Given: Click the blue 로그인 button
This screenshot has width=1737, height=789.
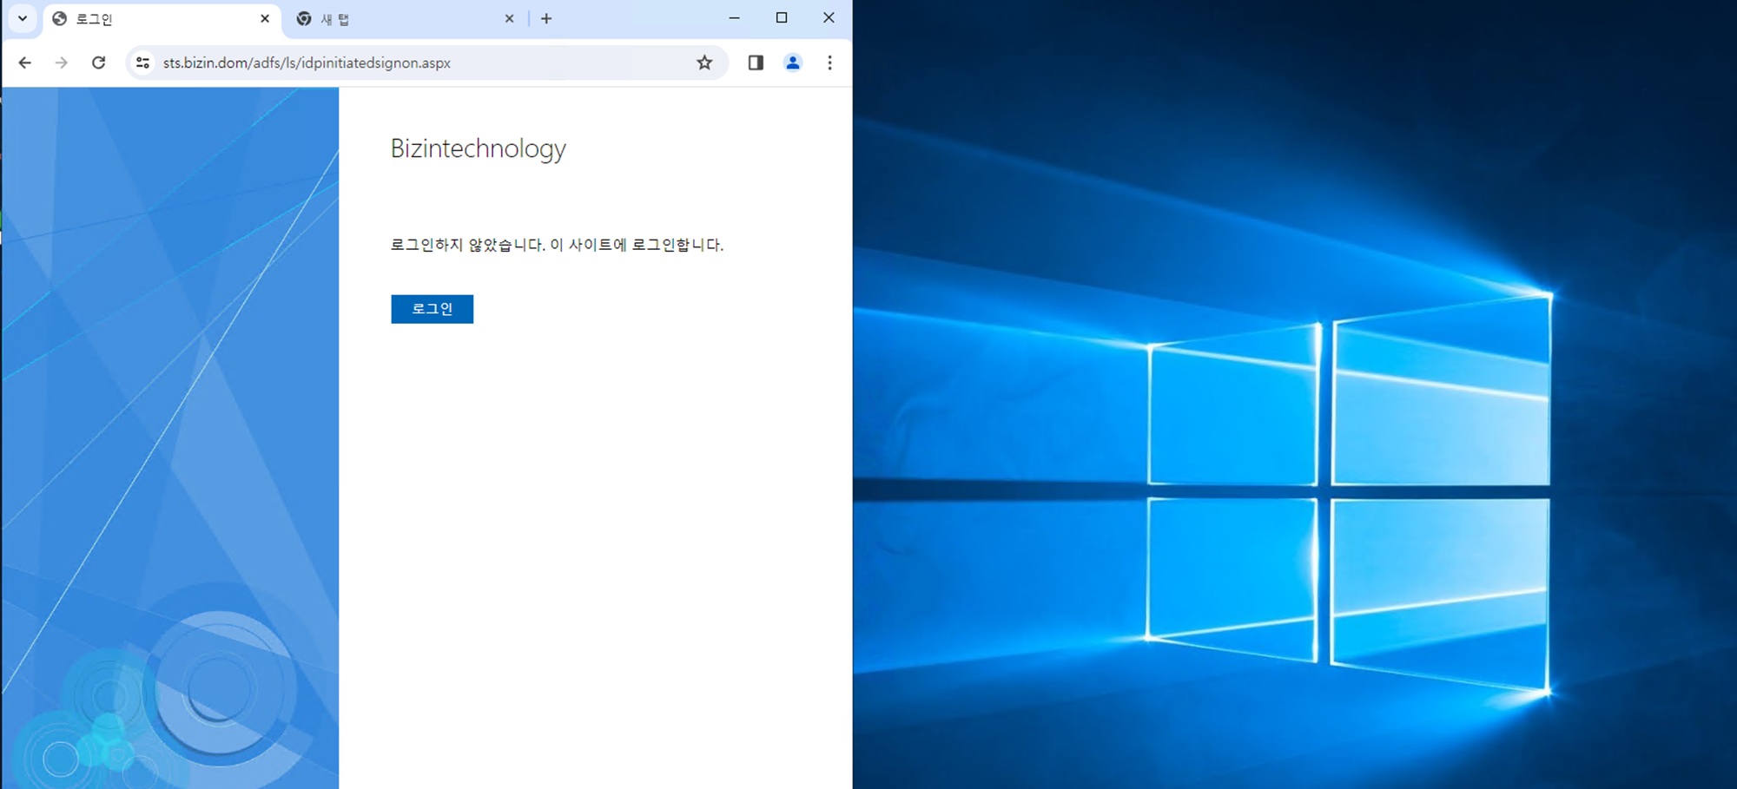Looking at the screenshot, I should point(432,309).
